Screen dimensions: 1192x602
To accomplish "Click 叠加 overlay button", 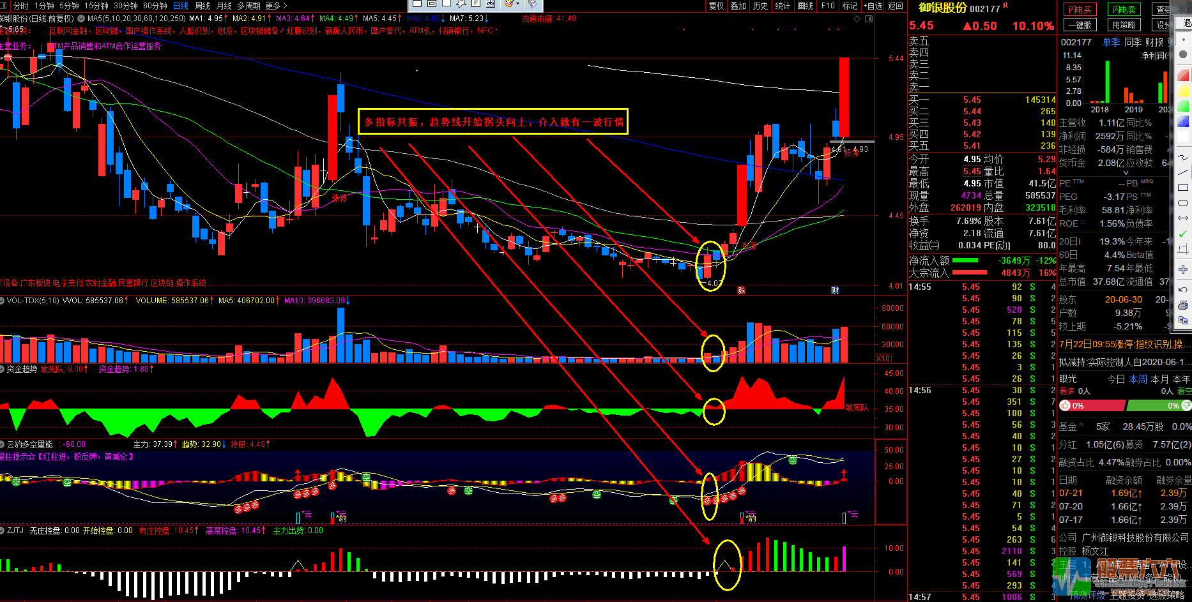I will (738, 6).
